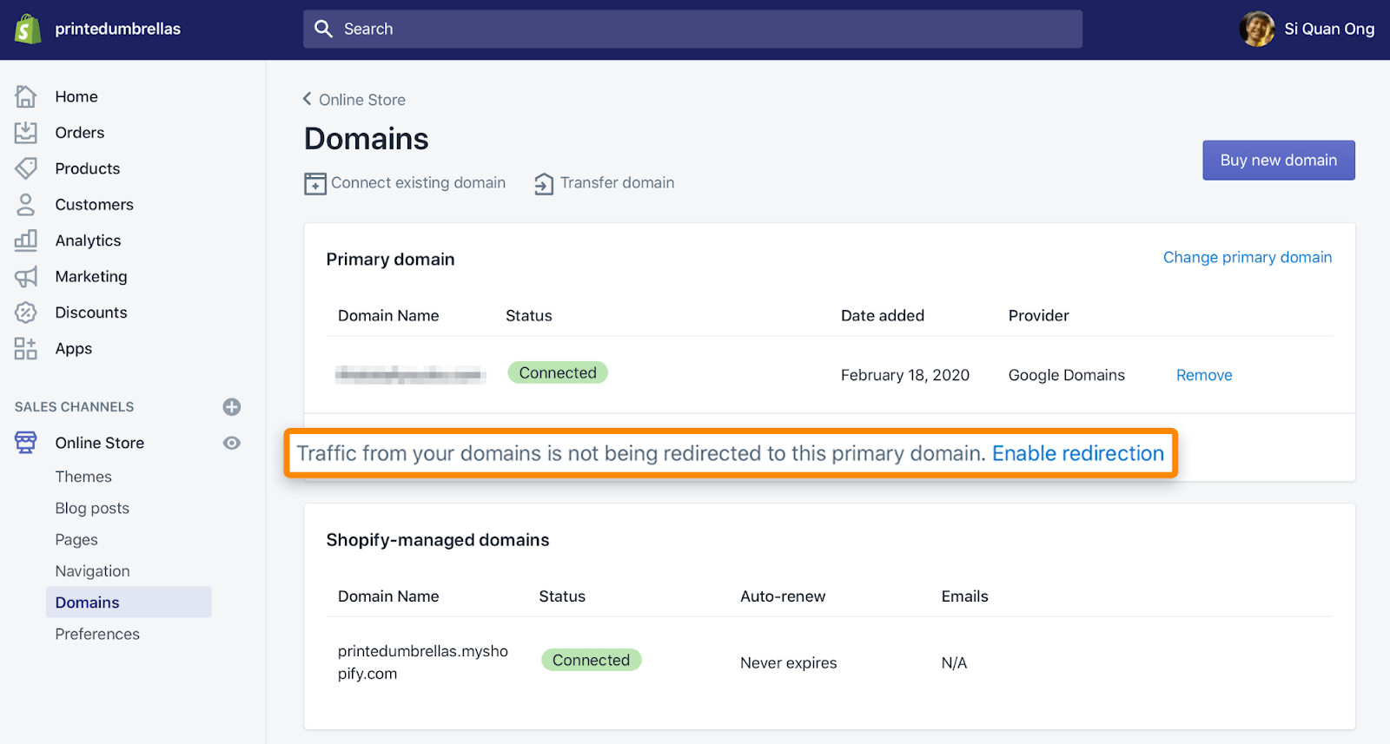1390x744 pixels.
Task: Click the Shopify bag logo
Action: [27, 29]
